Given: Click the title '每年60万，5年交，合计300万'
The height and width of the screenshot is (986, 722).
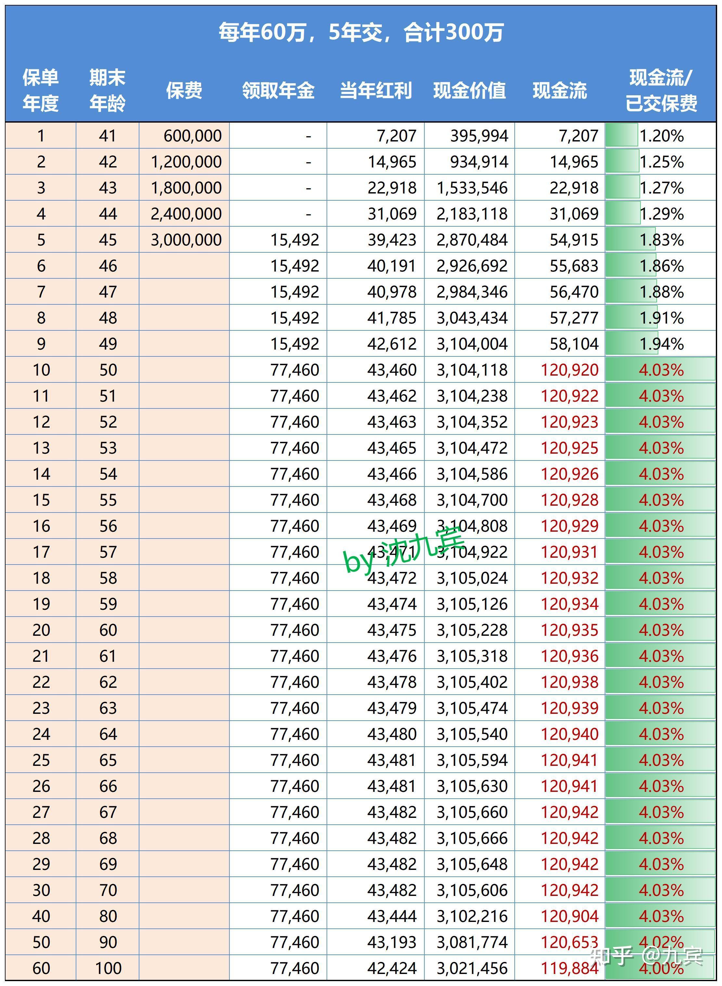Looking at the screenshot, I should 361,33.
